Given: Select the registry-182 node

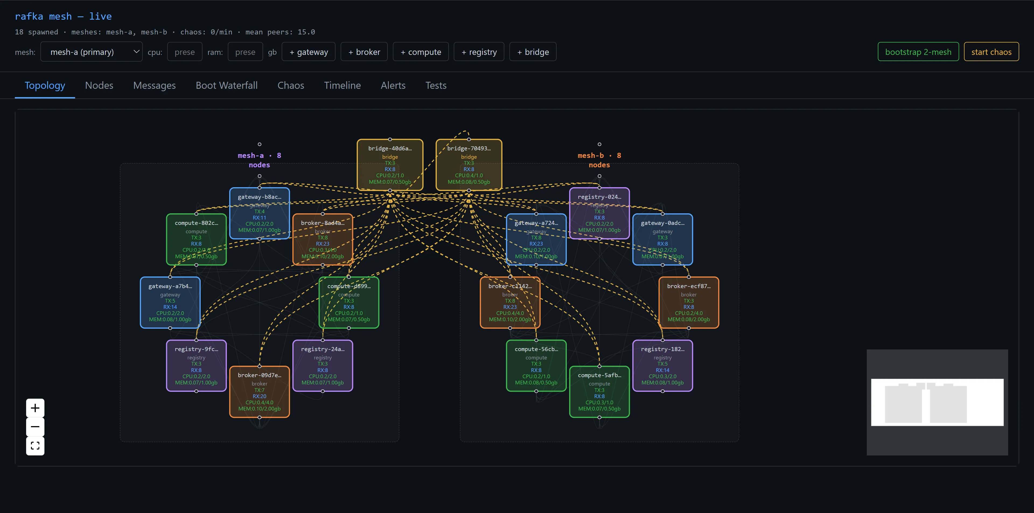Looking at the screenshot, I should pyautogui.click(x=663, y=366).
